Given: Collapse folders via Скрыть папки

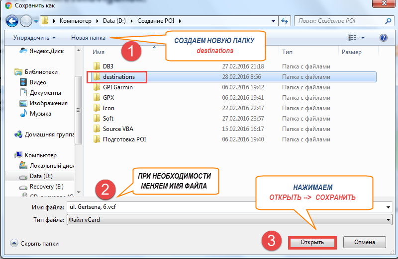Looking at the screenshot, I should [35, 244].
